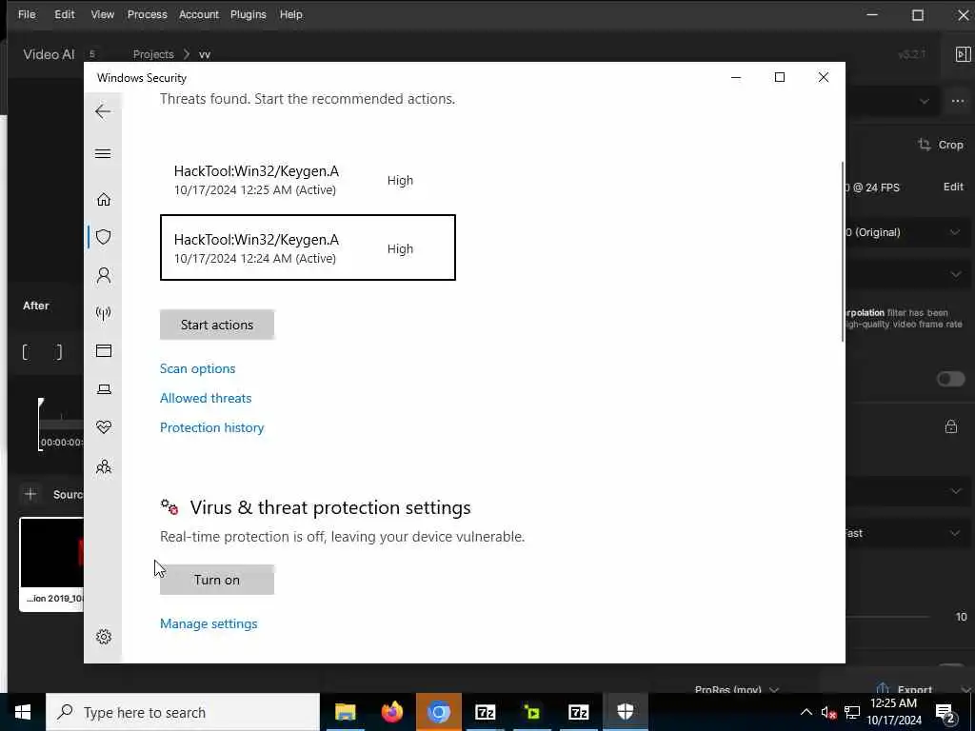Open Protection history link
The height and width of the screenshot is (731, 975).
coord(212,427)
